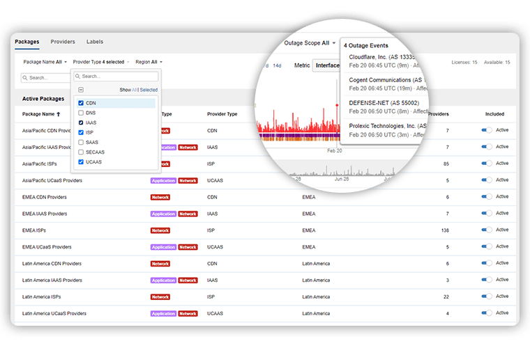Check the DNS provider type checkbox
Screen dimensions: 530x348
coord(81,113)
